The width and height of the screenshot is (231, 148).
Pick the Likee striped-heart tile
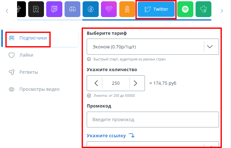(109, 9)
